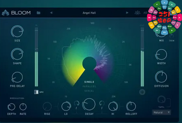Click the 20 frequency label on the spectrum ring

[x=53, y=82]
